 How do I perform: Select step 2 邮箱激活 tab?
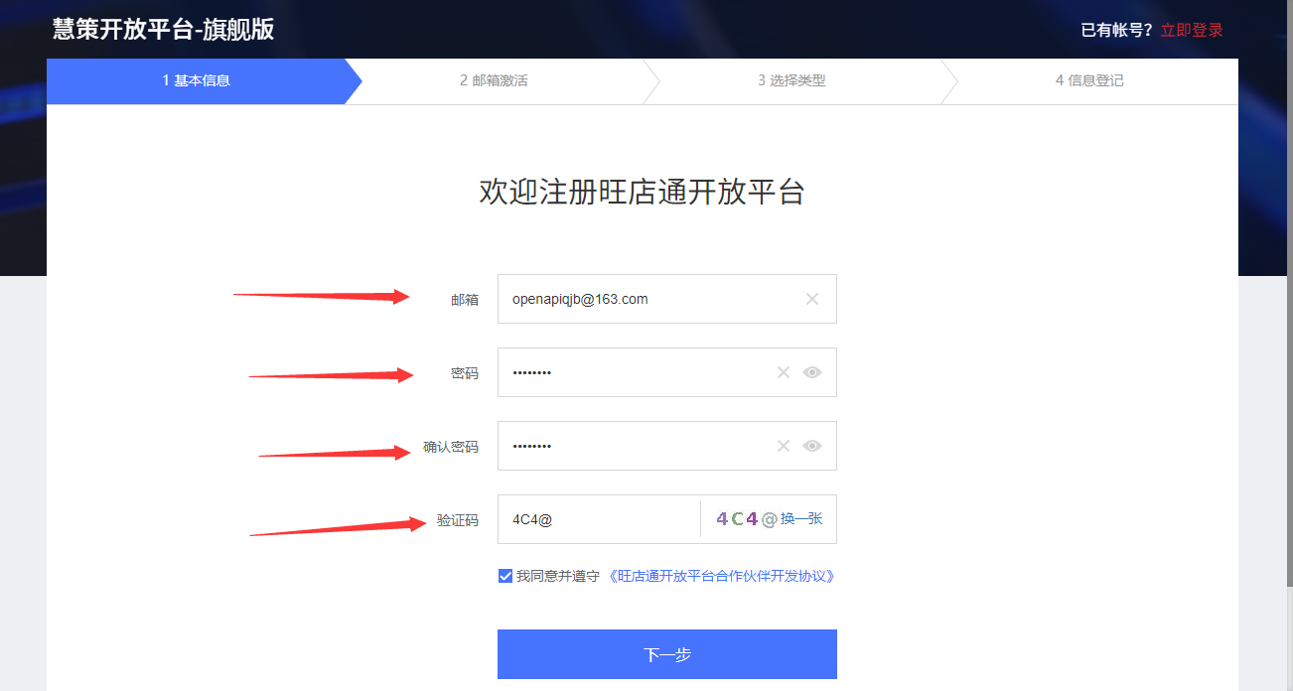pyautogui.click(x=494, y=80)
